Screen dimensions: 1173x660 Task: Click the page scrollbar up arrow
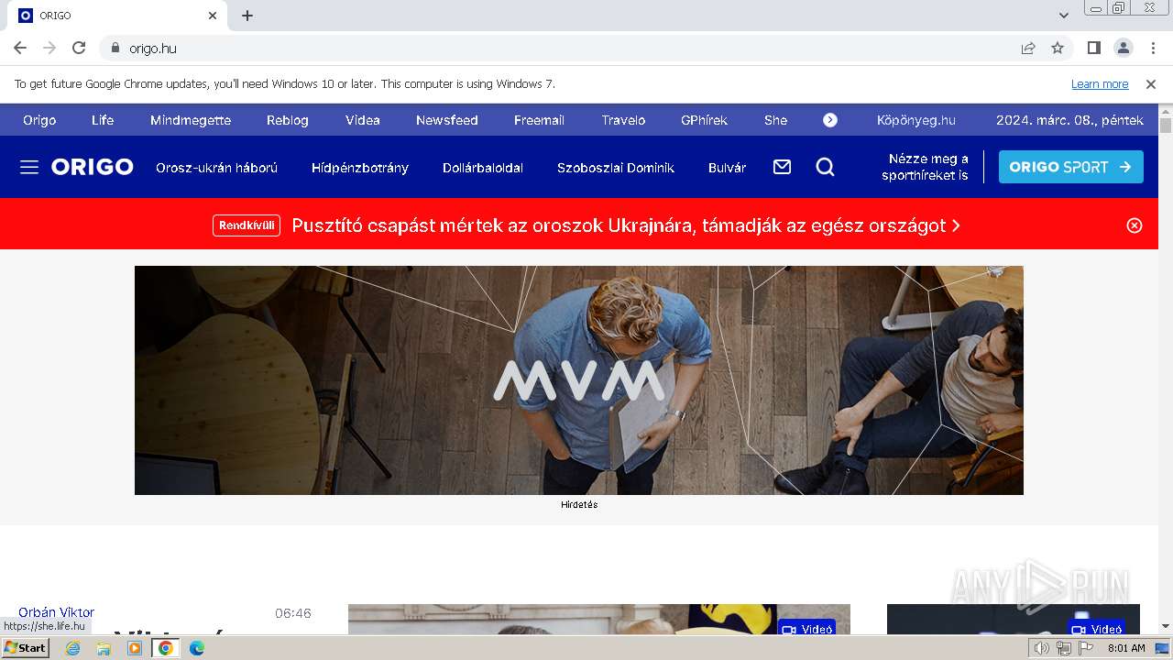1166,111
